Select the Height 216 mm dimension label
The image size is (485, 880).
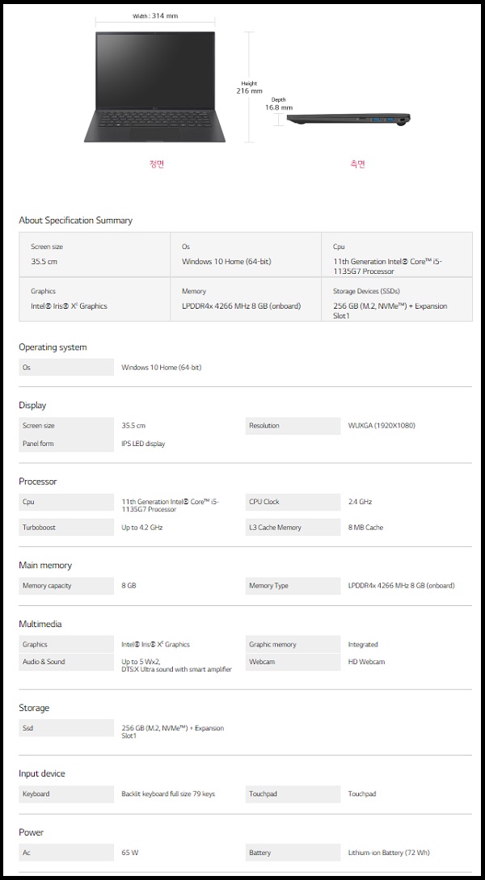coord(249,87)
